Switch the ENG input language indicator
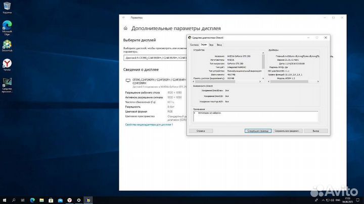The image size is (364, 204). point(338,200)
